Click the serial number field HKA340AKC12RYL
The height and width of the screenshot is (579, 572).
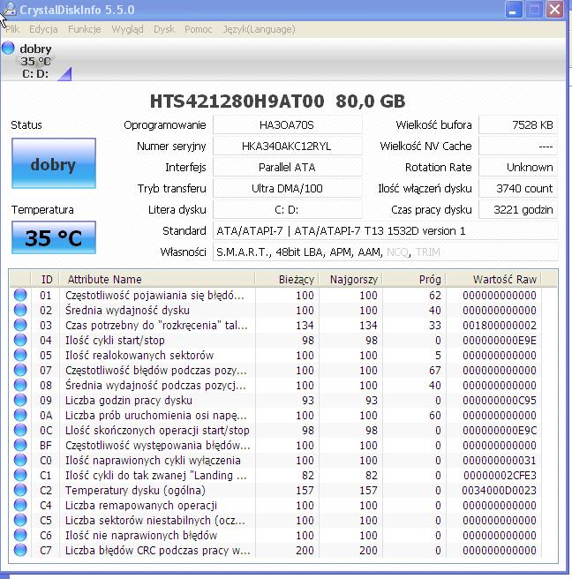pos(287,147)
